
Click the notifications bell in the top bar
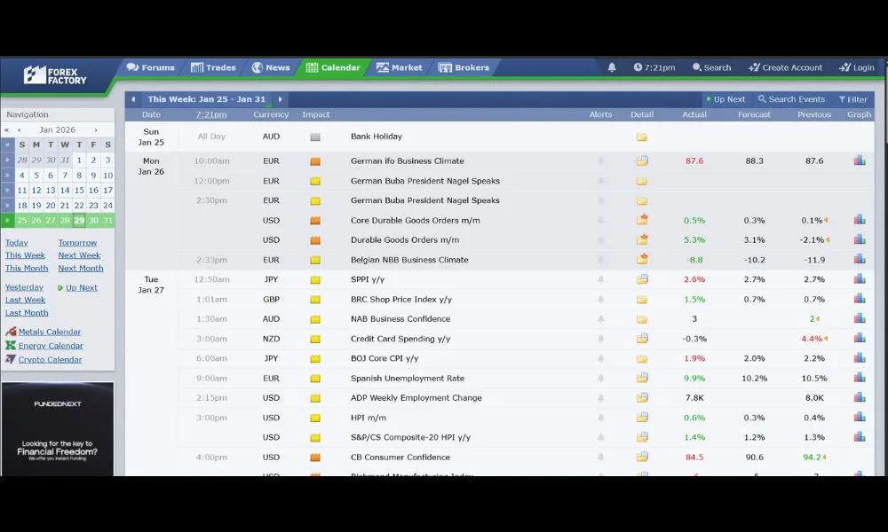(x=612, y=67)
